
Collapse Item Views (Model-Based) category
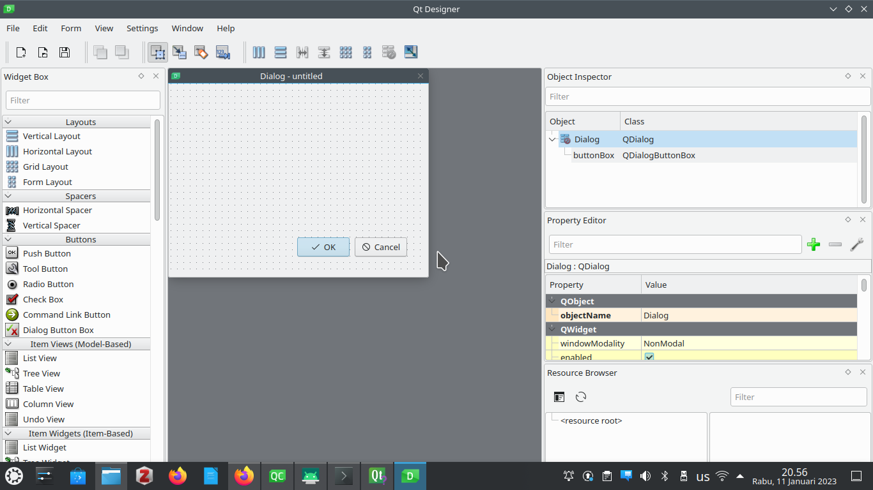pyautogui.click(x=8, y=344)
